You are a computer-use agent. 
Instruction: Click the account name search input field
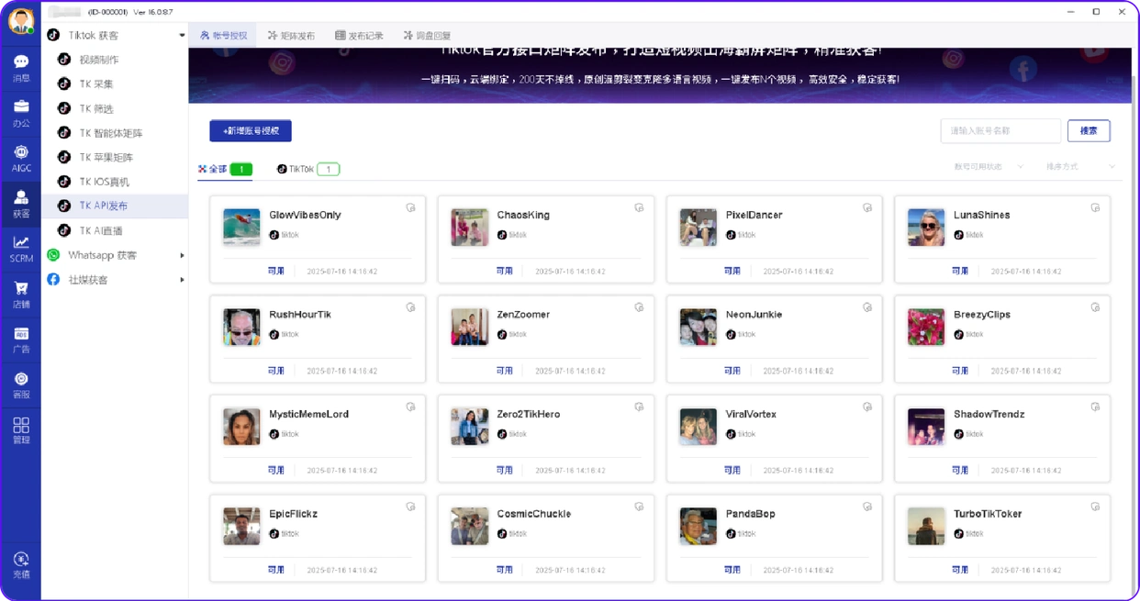(x=1000, y=130)
